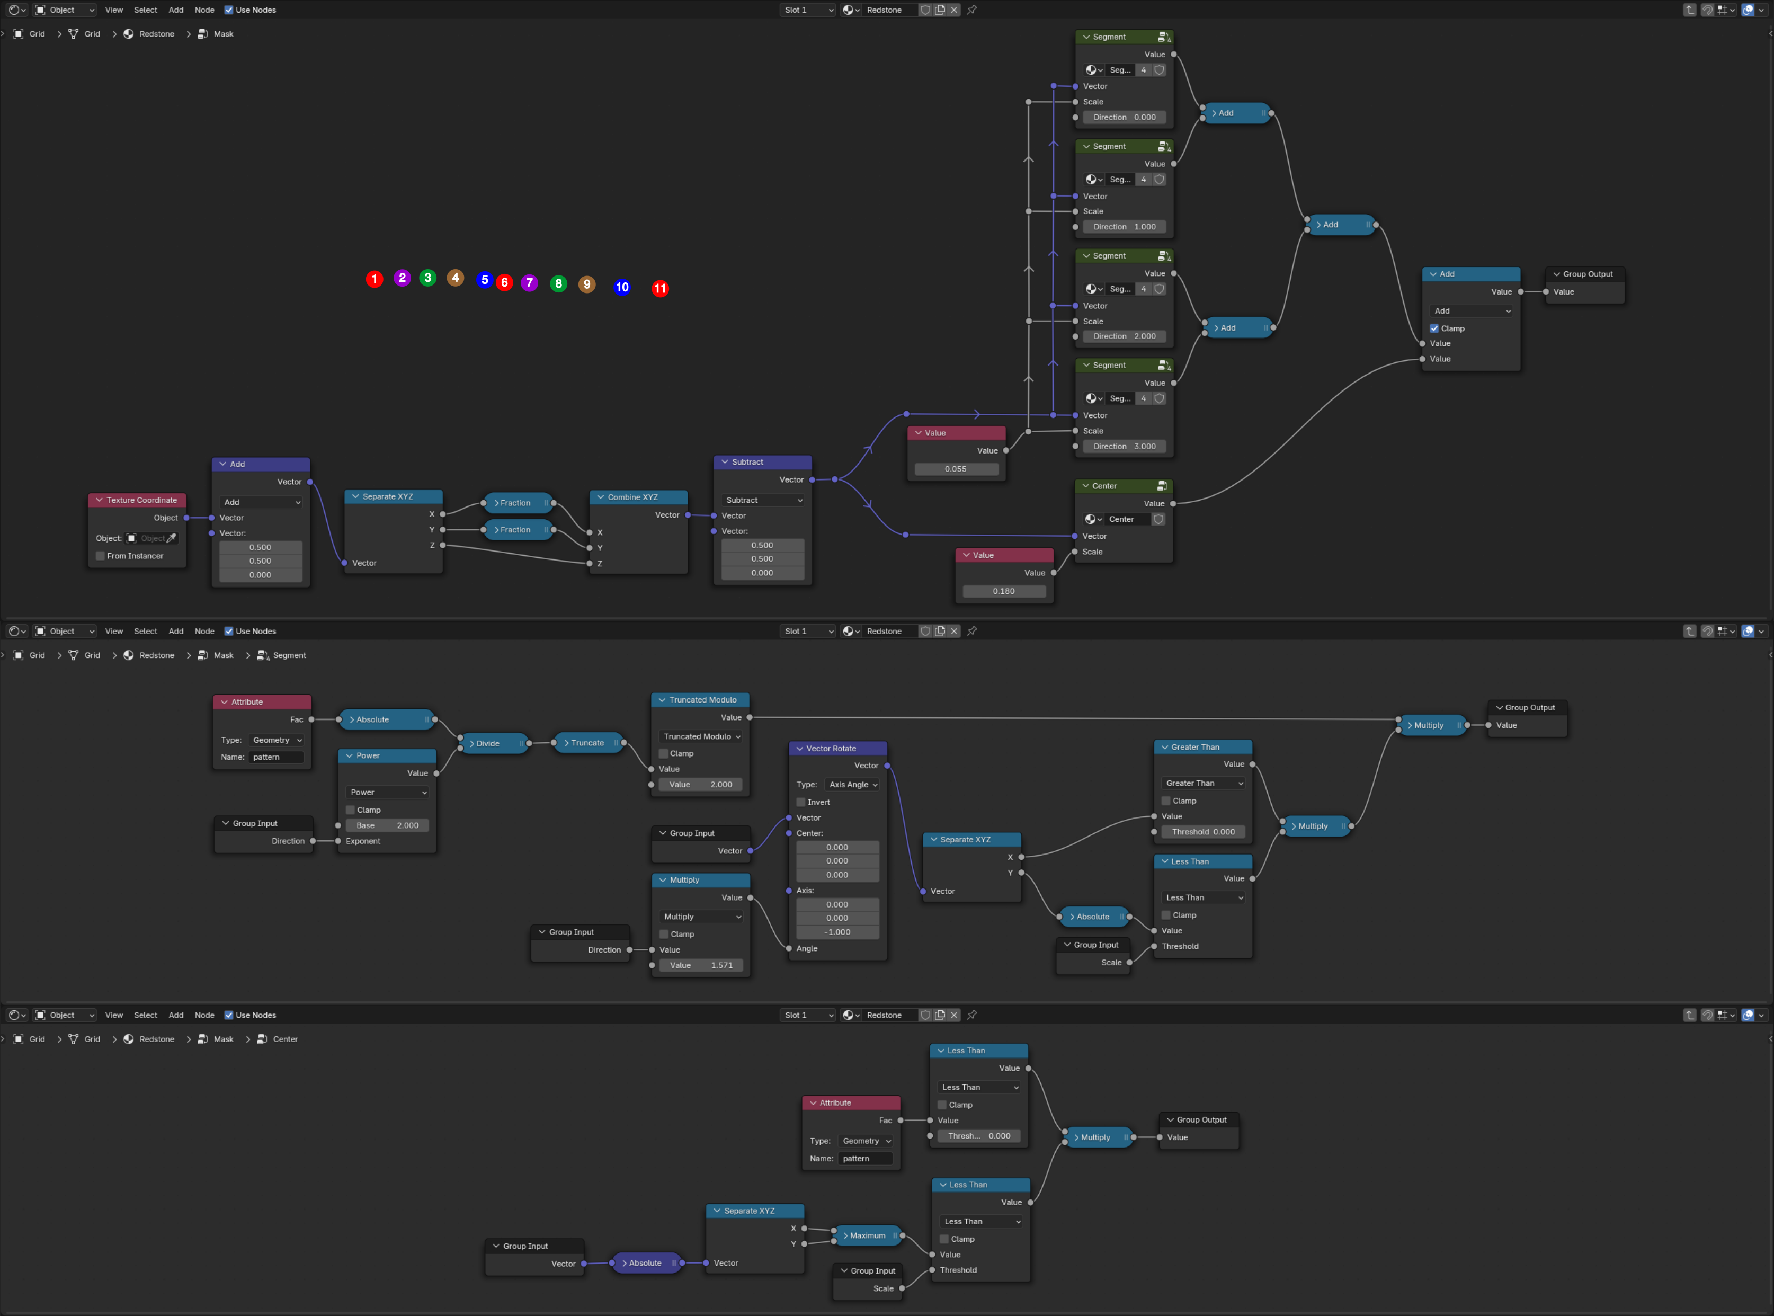
Task: Open Add menu in Center editor header
Action: click(x=176, y=1015)
